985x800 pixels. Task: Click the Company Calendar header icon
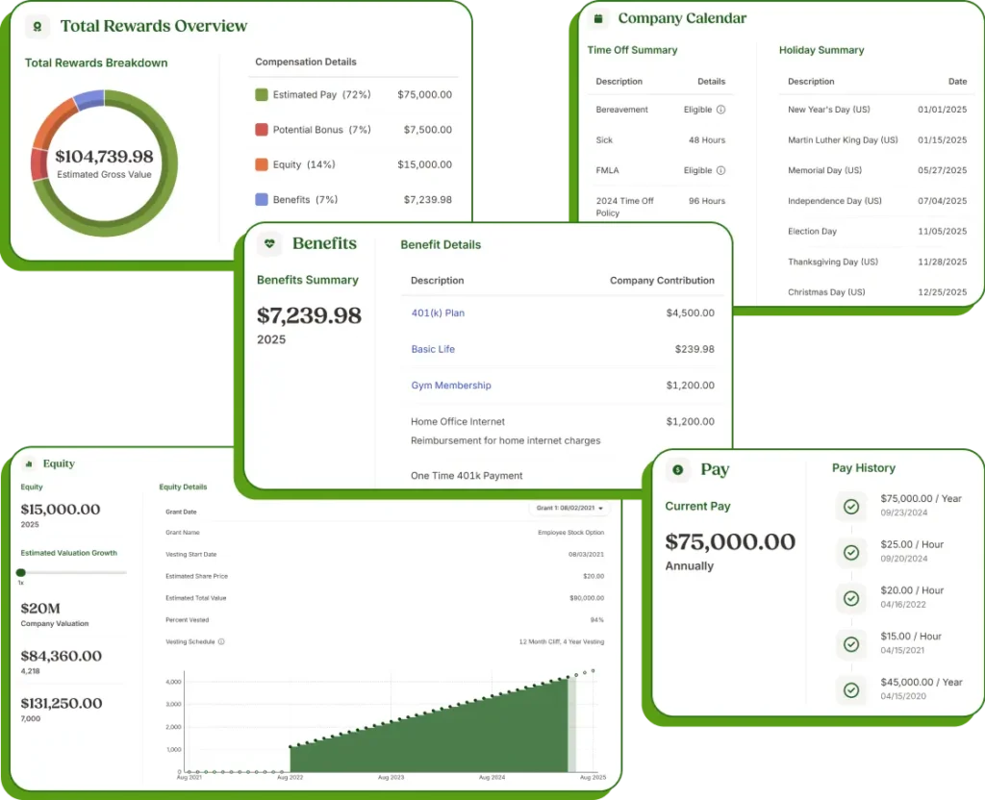click(599, 18)
